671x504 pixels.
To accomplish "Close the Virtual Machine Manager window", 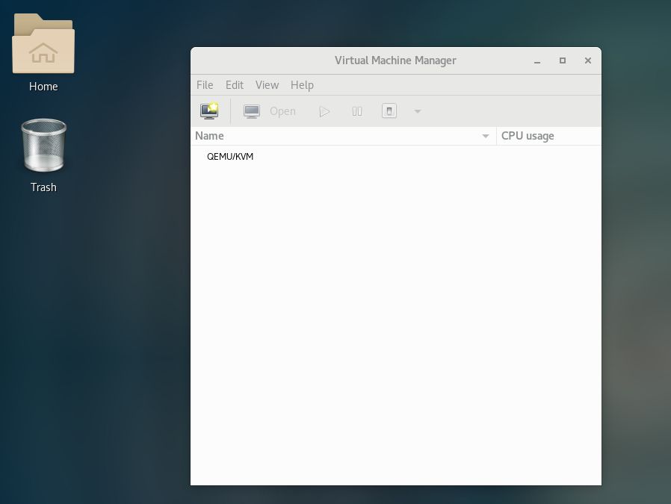I will (587, 60).
